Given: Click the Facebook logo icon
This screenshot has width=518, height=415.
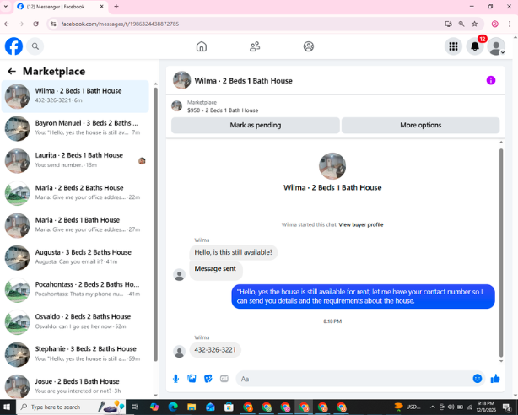Looking at the screenshot, I should pos(13,46).
